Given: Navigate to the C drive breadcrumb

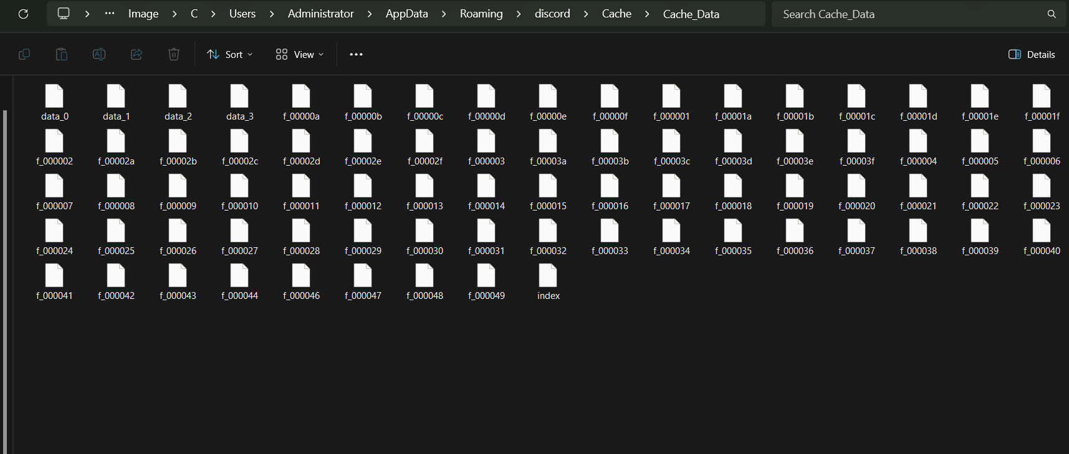Looking at the screenshot, I should pos(194,14).
